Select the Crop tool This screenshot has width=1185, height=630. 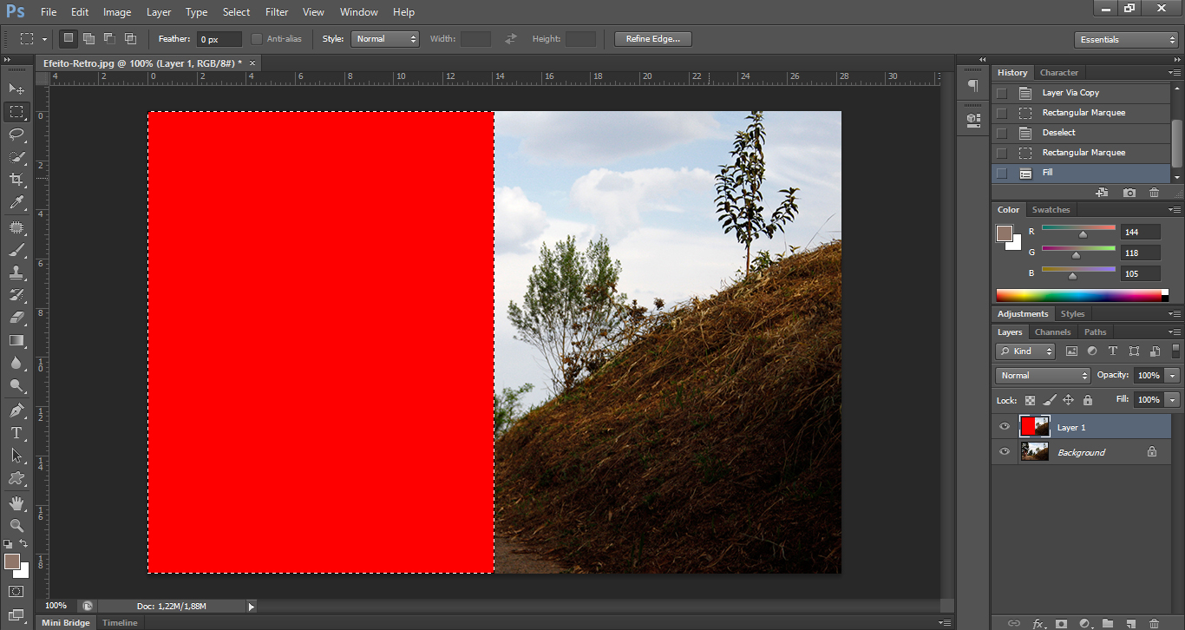point(16,180)
